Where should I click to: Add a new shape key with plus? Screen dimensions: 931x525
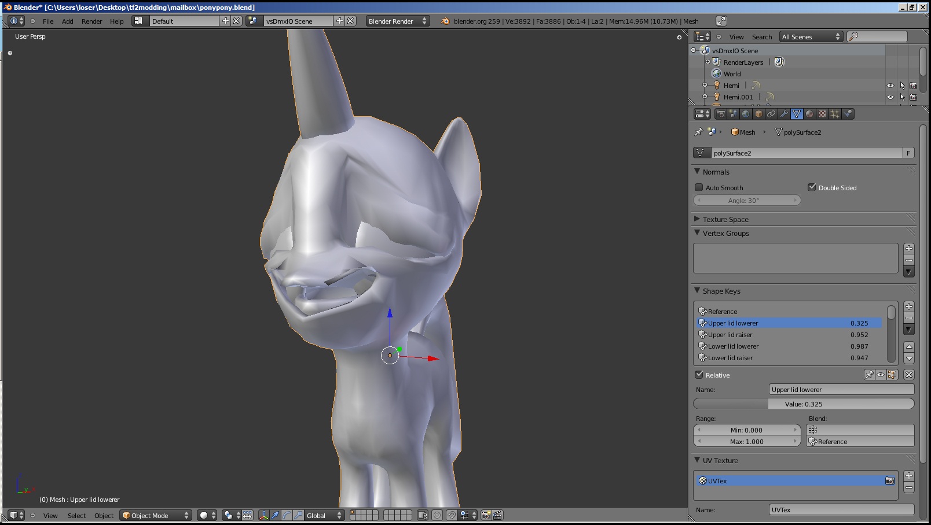tap(909, 306)
